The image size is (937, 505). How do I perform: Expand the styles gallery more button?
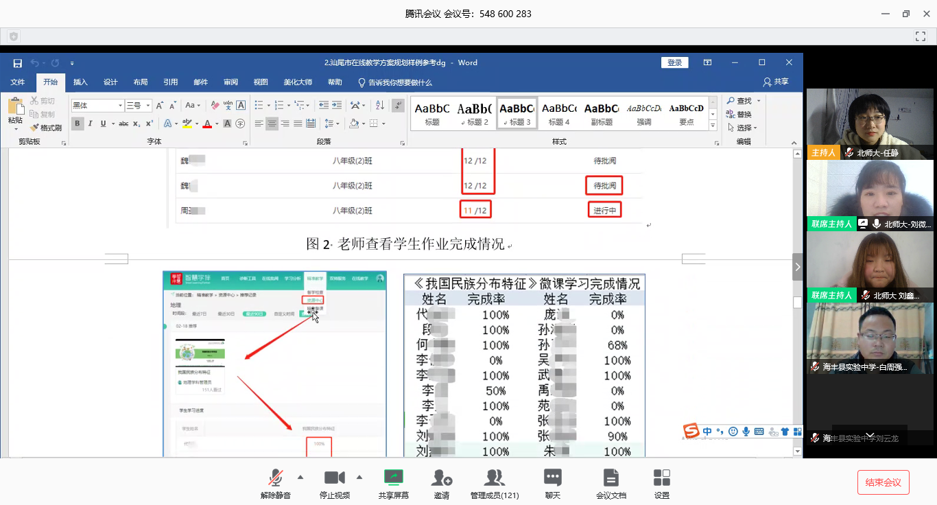pyautogui.click(x=713, y=126)
